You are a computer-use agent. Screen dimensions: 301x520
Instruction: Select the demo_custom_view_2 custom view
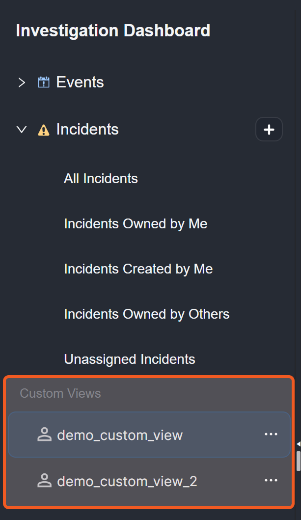(127, 481)
